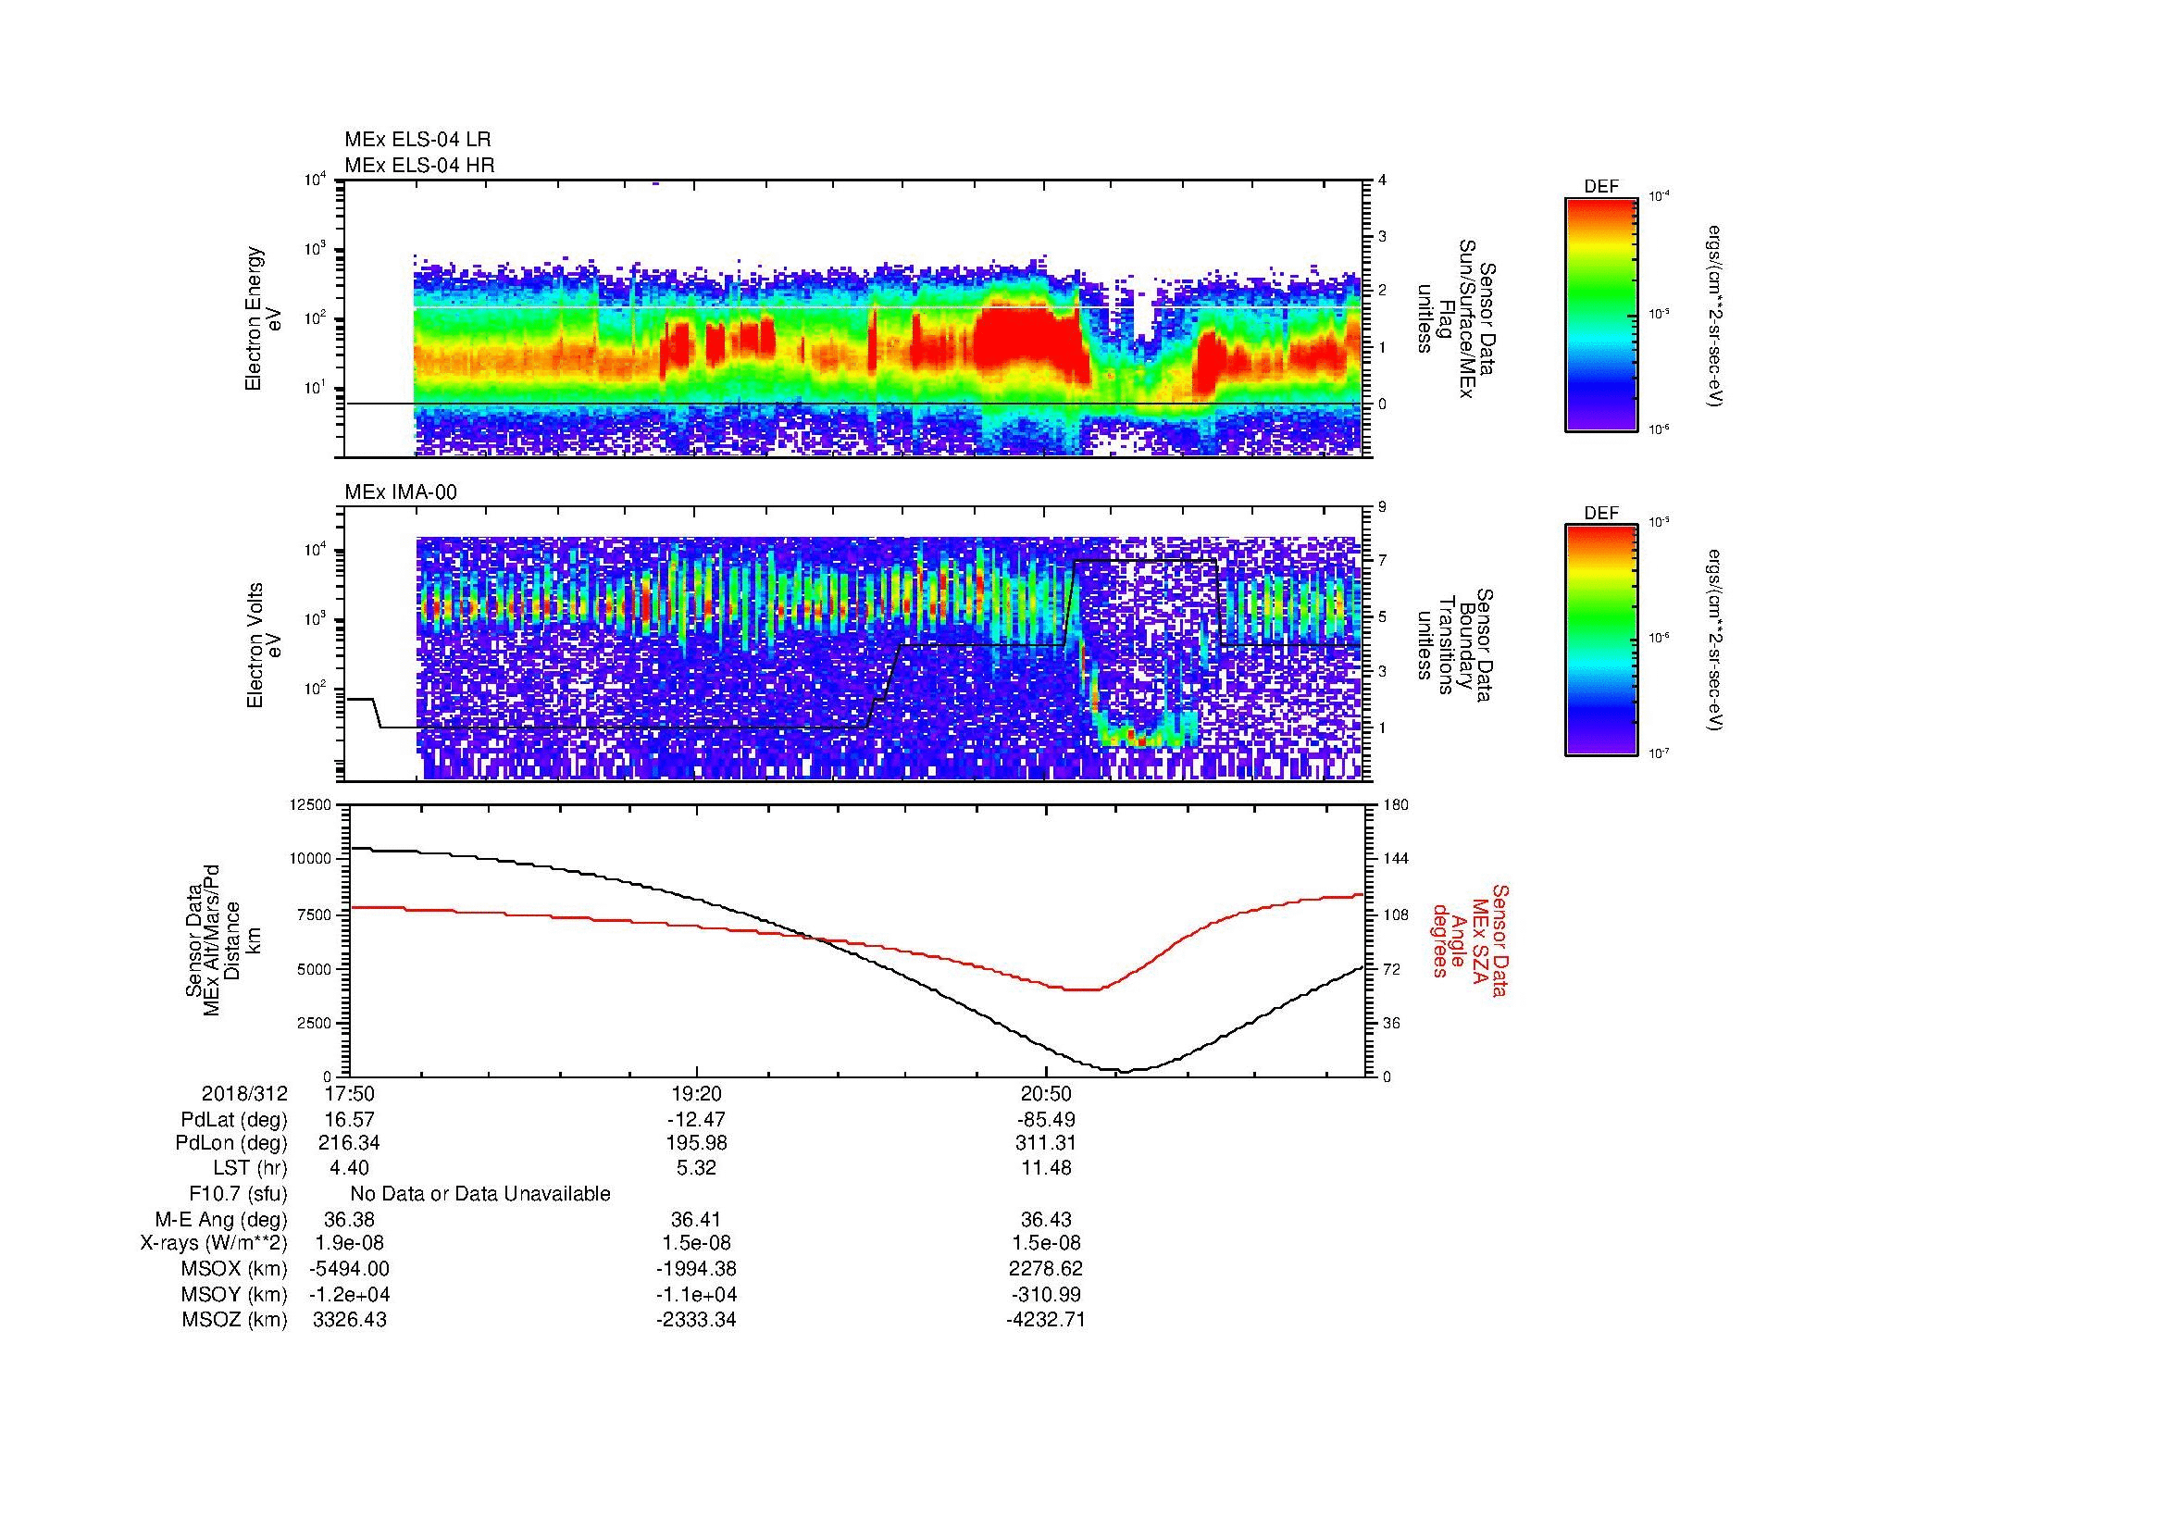This screenshot has height=1530, width=2165.
Task: Click the '10000' altitude axis tick
Action: click(312, 859)
